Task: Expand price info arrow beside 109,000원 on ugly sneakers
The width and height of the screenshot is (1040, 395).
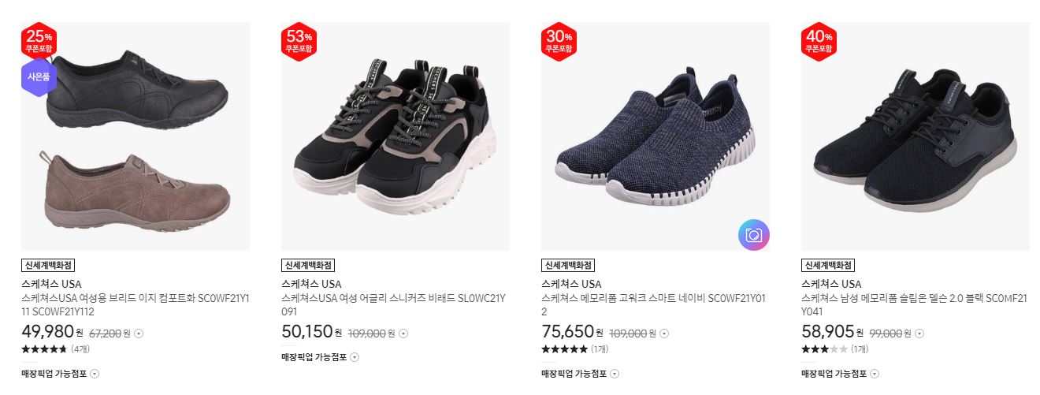Action: pyautogui.click(x=403, y=334)
